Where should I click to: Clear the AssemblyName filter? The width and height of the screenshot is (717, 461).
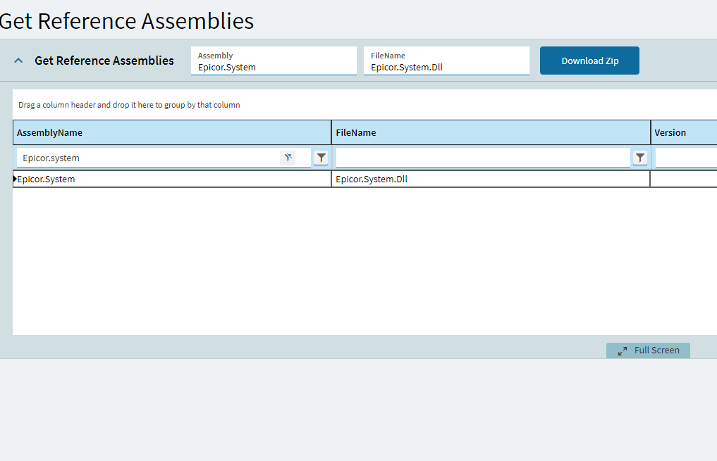point(288,158)
